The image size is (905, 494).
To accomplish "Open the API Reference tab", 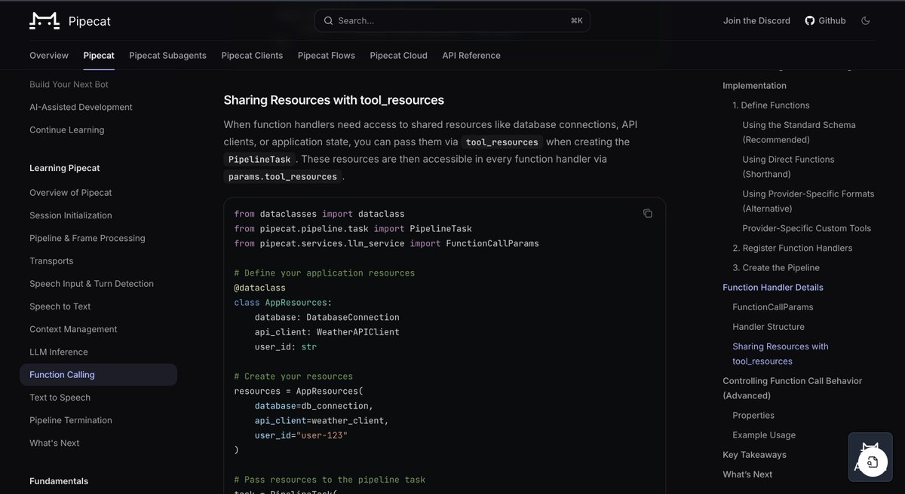I will pos(471,56).
